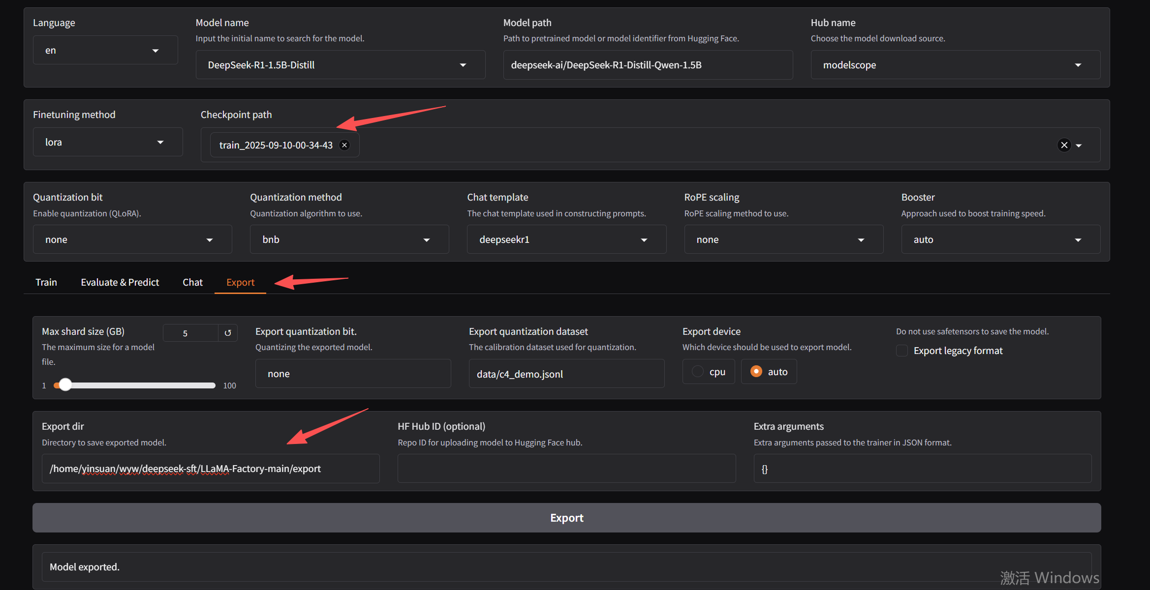The height and width of the screenshot is (590, 1150).
Task: Enable Export legacy format checkbox
Action: [x=901, y=351]
